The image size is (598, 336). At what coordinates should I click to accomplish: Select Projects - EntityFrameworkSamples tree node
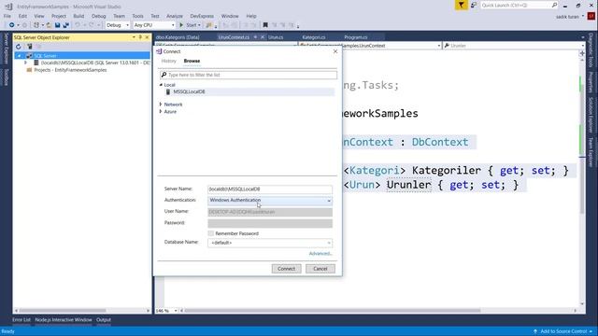point(70,70)
